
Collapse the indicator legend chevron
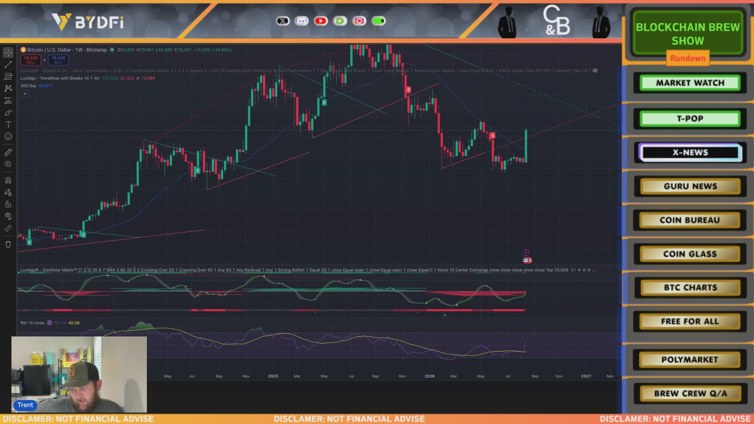point(25,93)
